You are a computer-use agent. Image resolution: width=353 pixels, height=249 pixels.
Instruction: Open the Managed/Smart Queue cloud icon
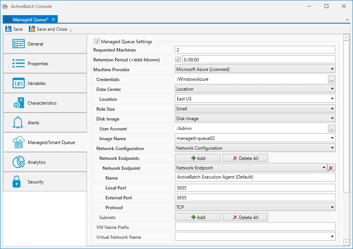[19, 142]
